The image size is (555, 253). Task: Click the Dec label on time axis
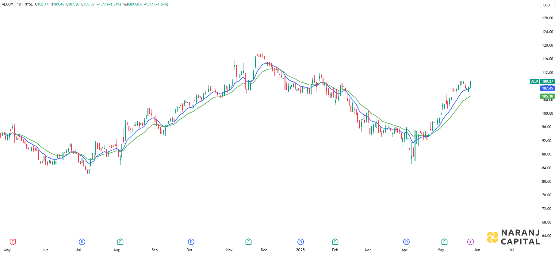coord(264,250)
